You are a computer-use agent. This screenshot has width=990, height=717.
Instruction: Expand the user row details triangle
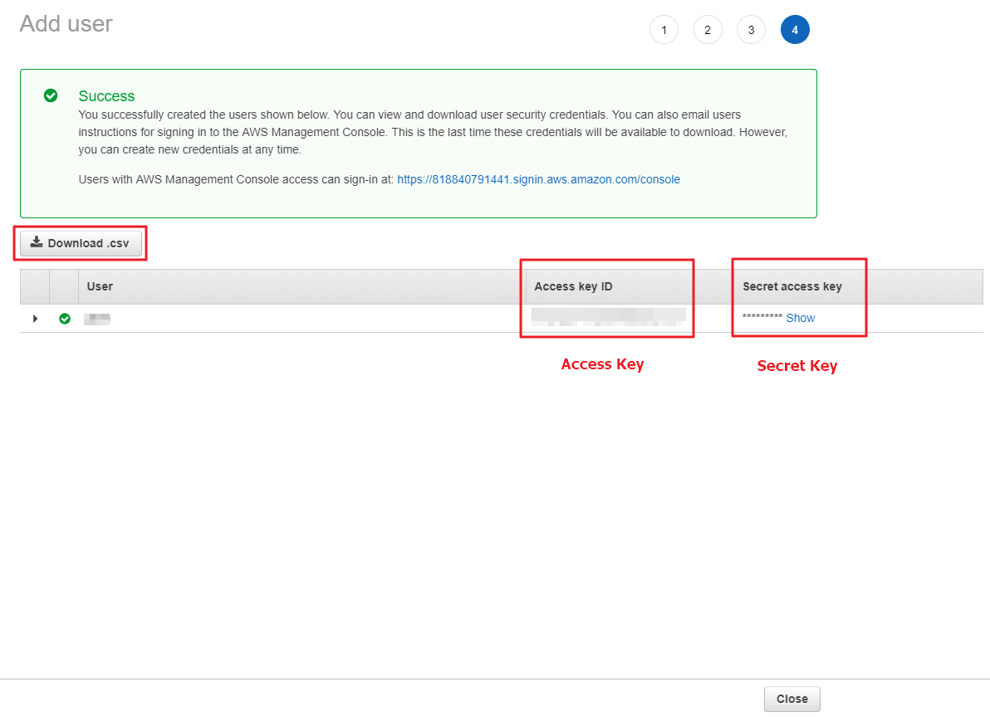(35, 319)
